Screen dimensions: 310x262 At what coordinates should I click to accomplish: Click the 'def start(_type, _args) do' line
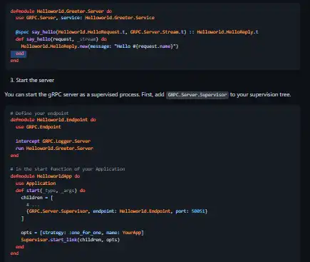click(51, 191)
